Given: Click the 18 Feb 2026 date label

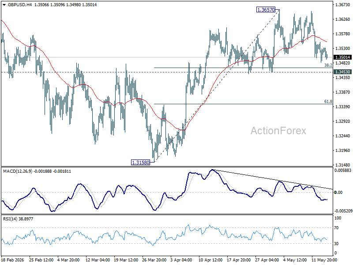Looking at the screenshot, I should point(12,260).
